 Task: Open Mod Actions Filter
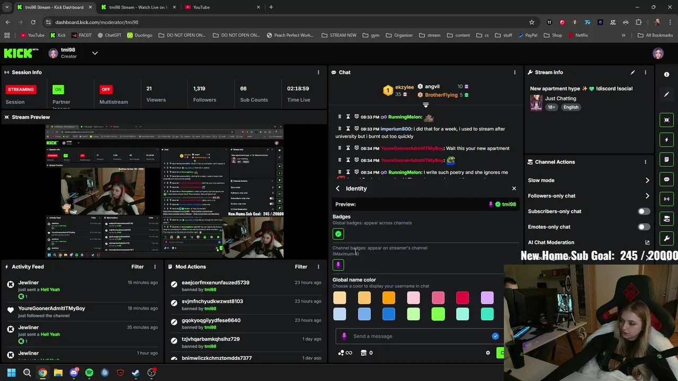tap(301, 267)
